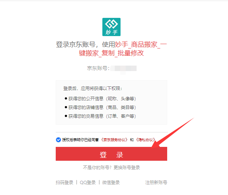
Task: Open the 《隐私协议》 link
Action: pyautogui.click(x=146, y=140)
